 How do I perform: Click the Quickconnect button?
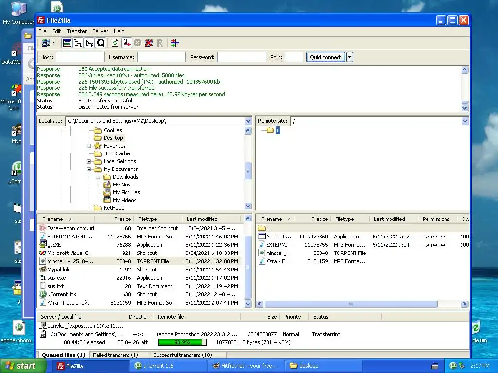point(325,57)
